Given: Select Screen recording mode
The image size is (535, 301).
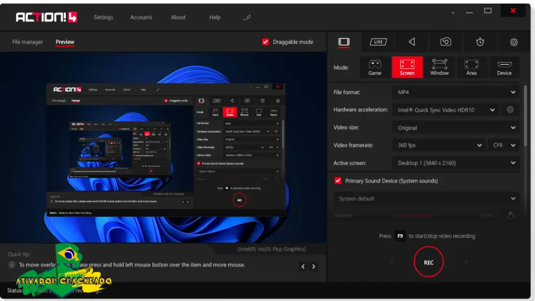Looking at the screenshot, I should click(407, 67).
